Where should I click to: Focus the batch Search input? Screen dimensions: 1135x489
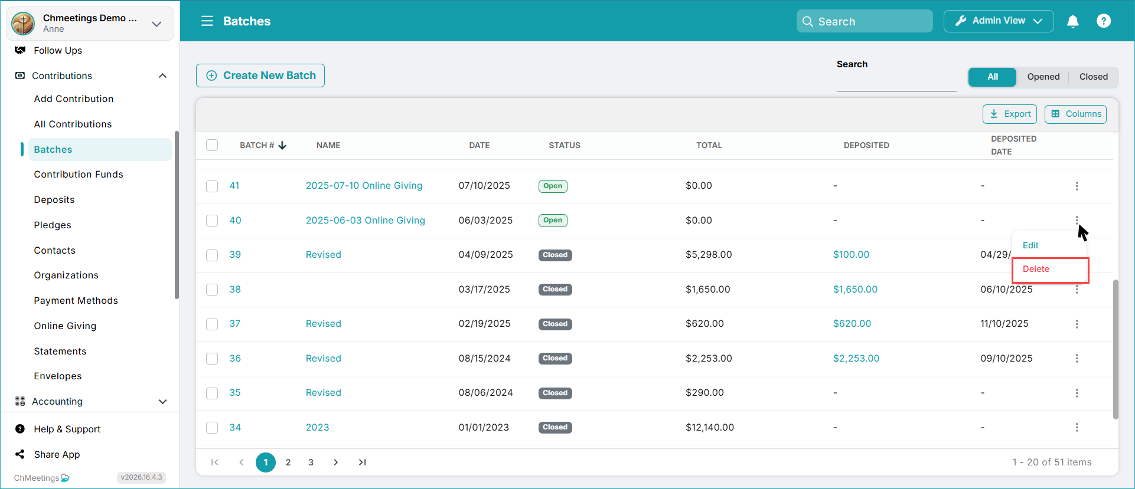pos(896,82)
